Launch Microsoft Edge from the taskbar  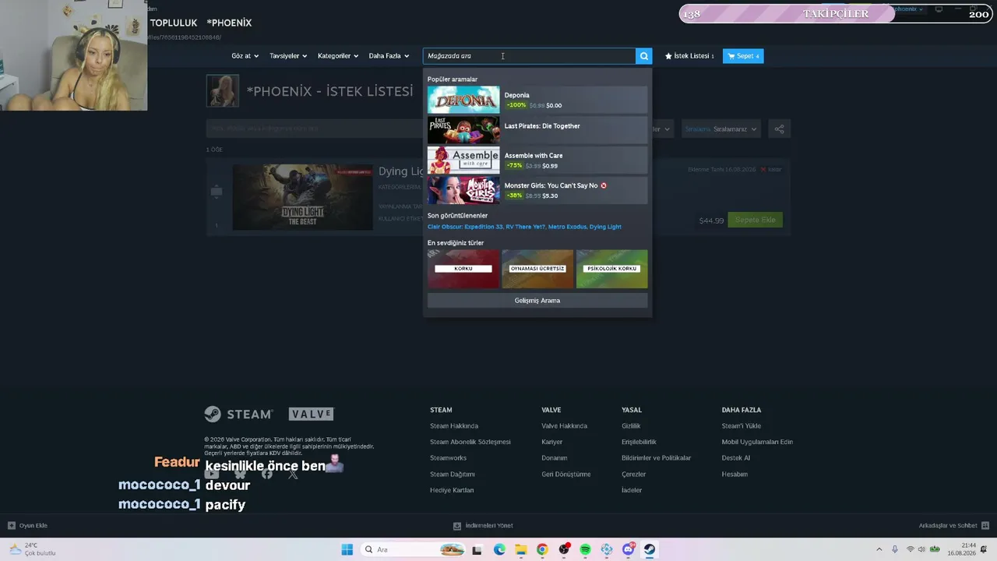pyautogui.click(x=499, y=549)
